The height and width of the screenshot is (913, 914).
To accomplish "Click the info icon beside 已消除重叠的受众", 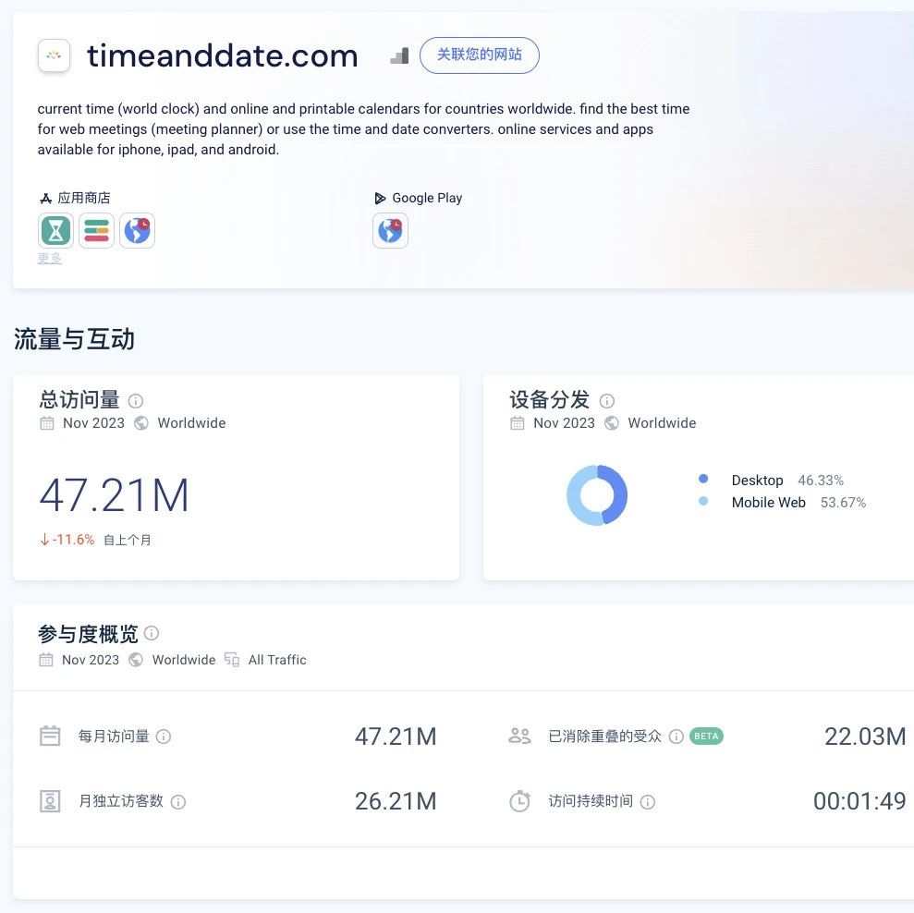I will (676, 736).
